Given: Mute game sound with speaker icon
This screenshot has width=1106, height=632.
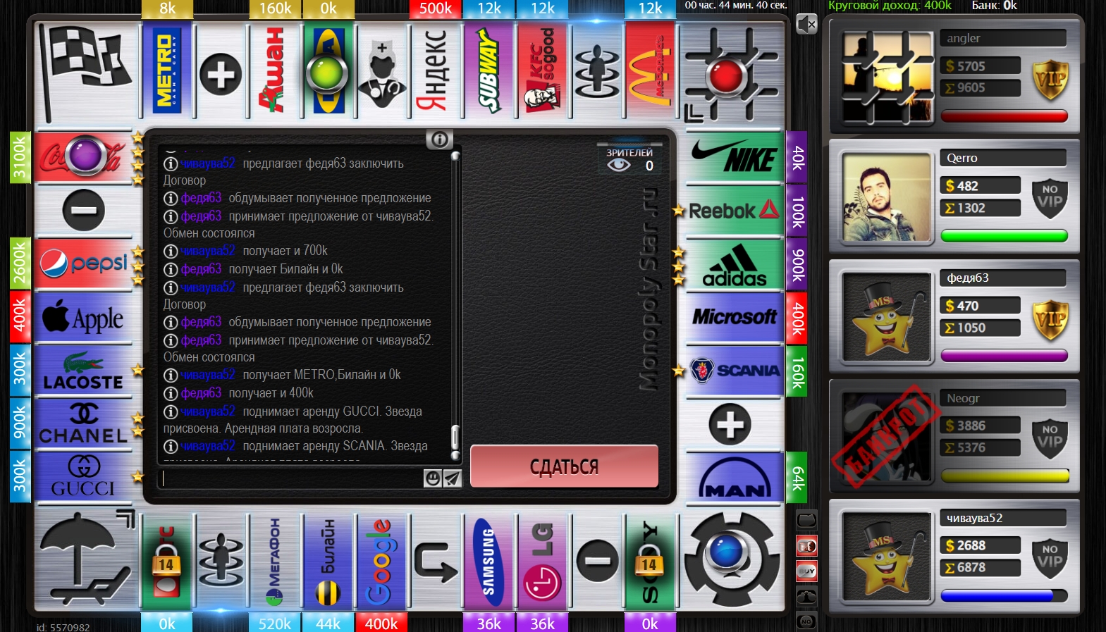Looking at the screenshot, I should pyautogui.click(x=806, y=25).
